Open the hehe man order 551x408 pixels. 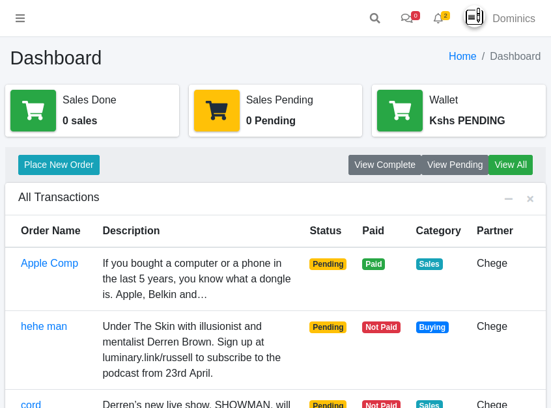coord(44,327)
